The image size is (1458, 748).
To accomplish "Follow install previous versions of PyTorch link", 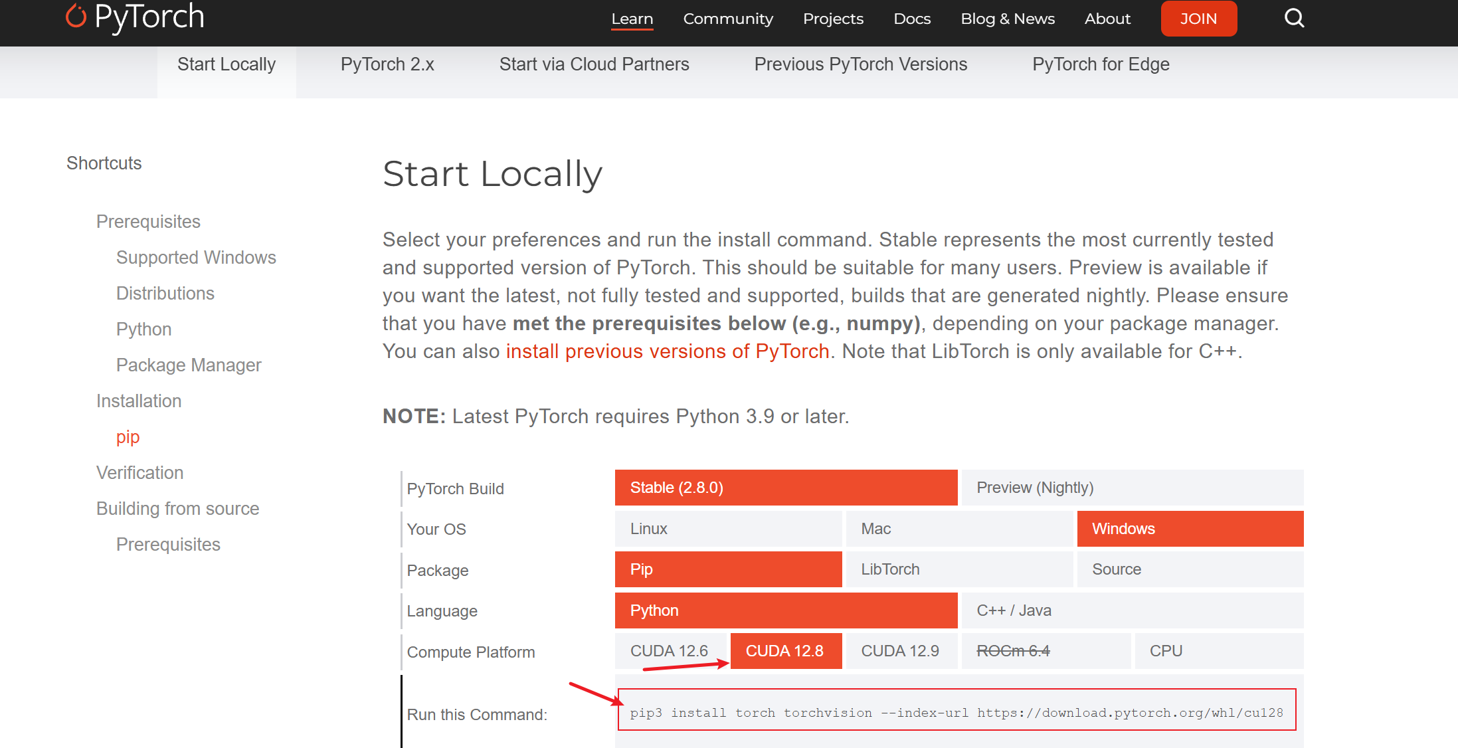I will click(668, 351).
